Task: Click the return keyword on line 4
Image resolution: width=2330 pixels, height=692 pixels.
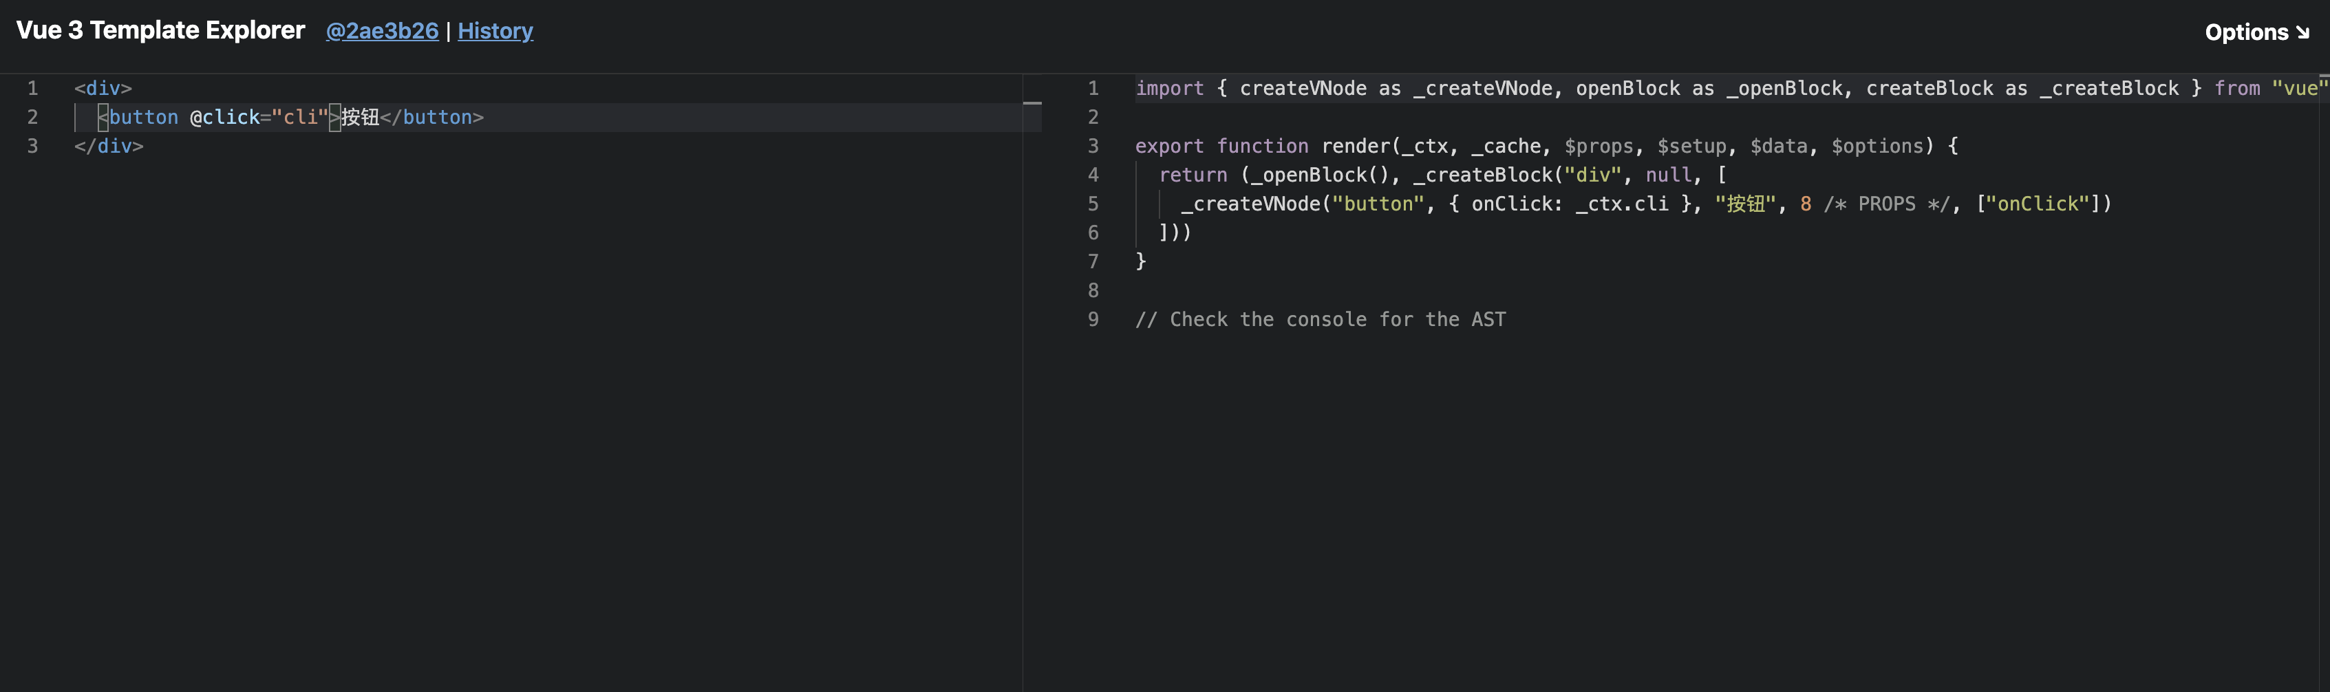Action: point(1193,175)
